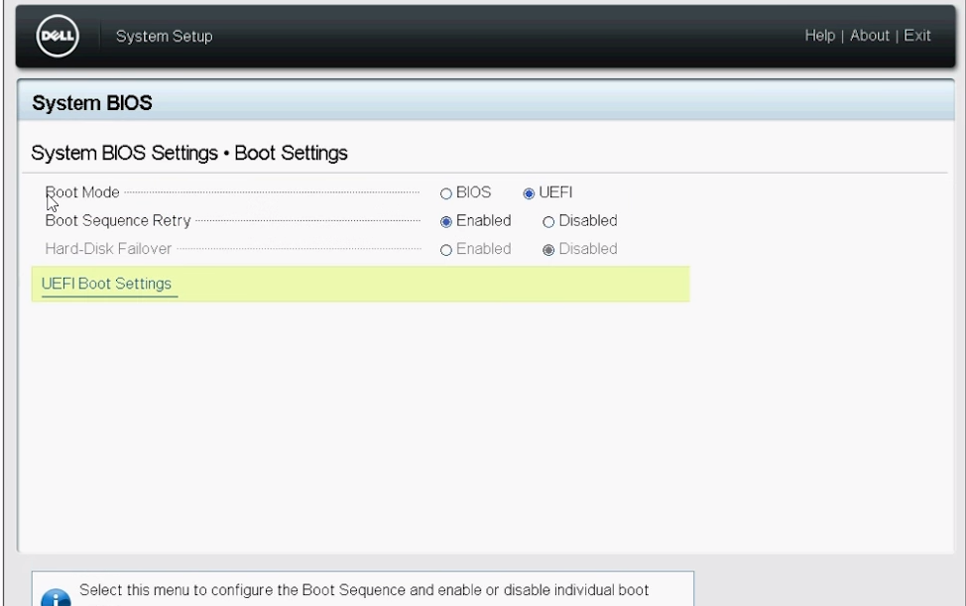Open UEFI Boot Settings
Screen dimensions: 966x606
[x=107, y=284]
